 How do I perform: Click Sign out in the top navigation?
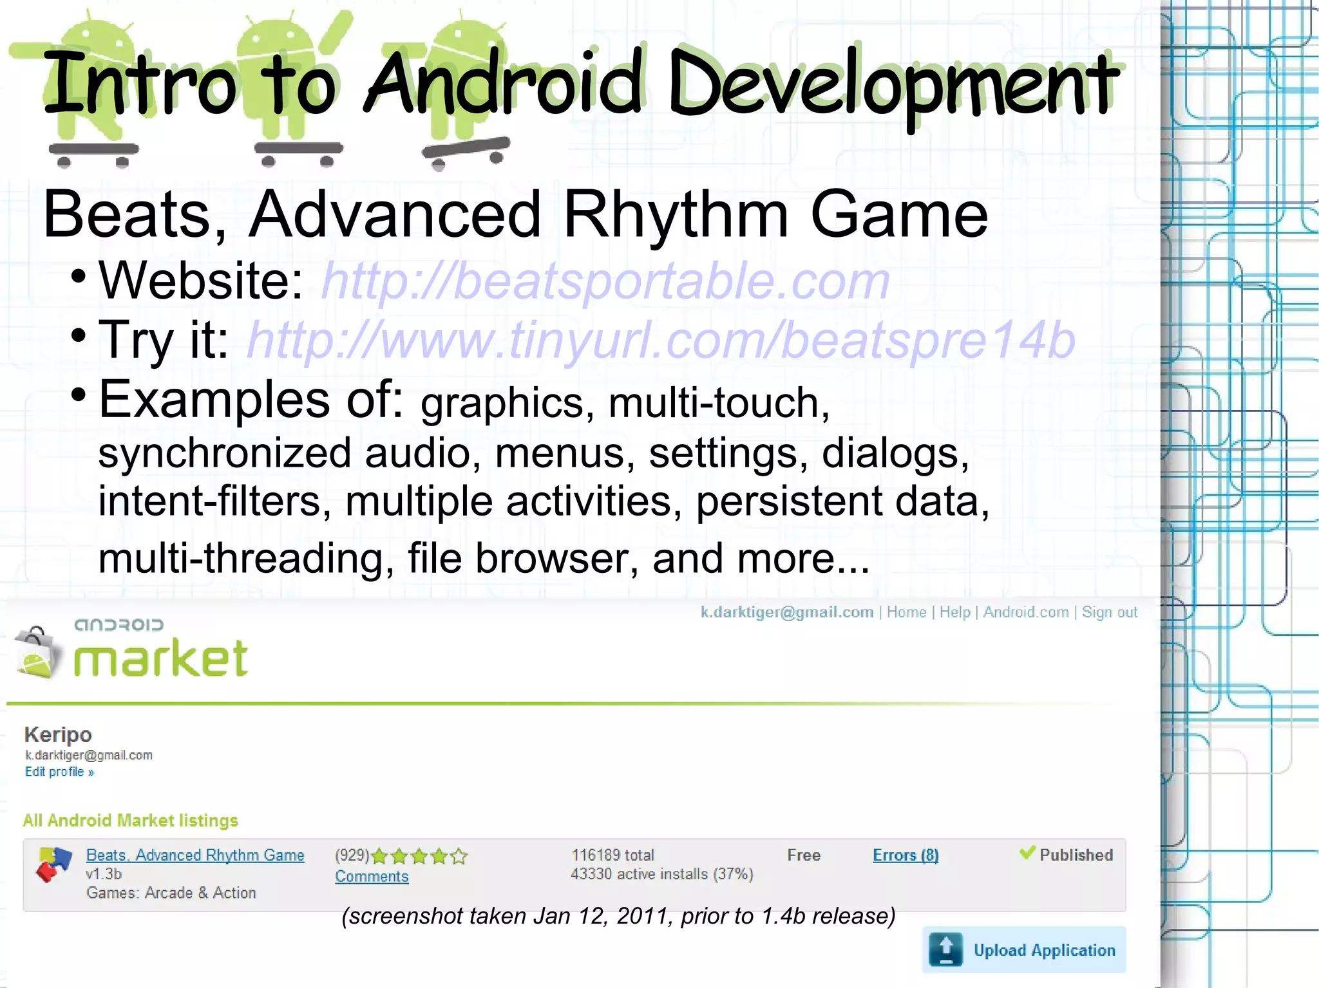click(x=1109, y=612)
